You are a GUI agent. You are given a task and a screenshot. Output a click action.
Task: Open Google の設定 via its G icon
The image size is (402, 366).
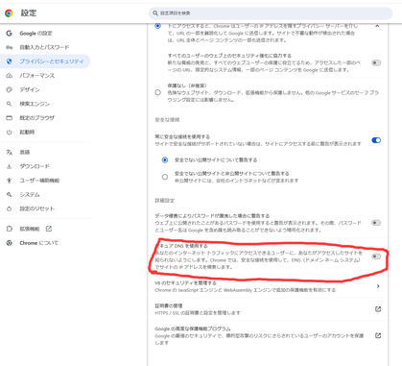[x=9, y=33]
